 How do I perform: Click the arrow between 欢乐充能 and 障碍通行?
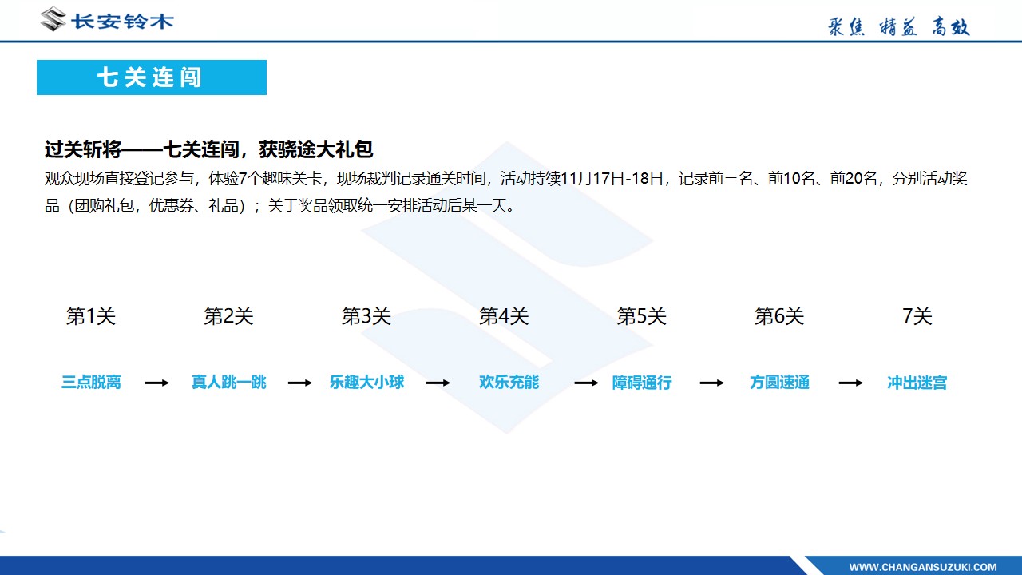pos(587,383)
